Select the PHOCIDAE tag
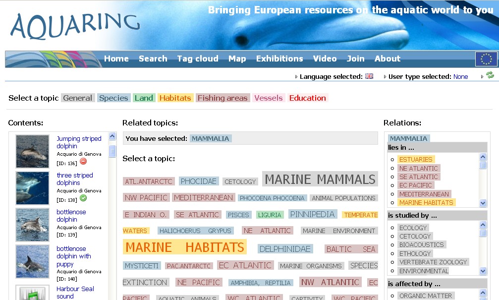The height and width of the screenshot is (300, 499). coord(199,181)
